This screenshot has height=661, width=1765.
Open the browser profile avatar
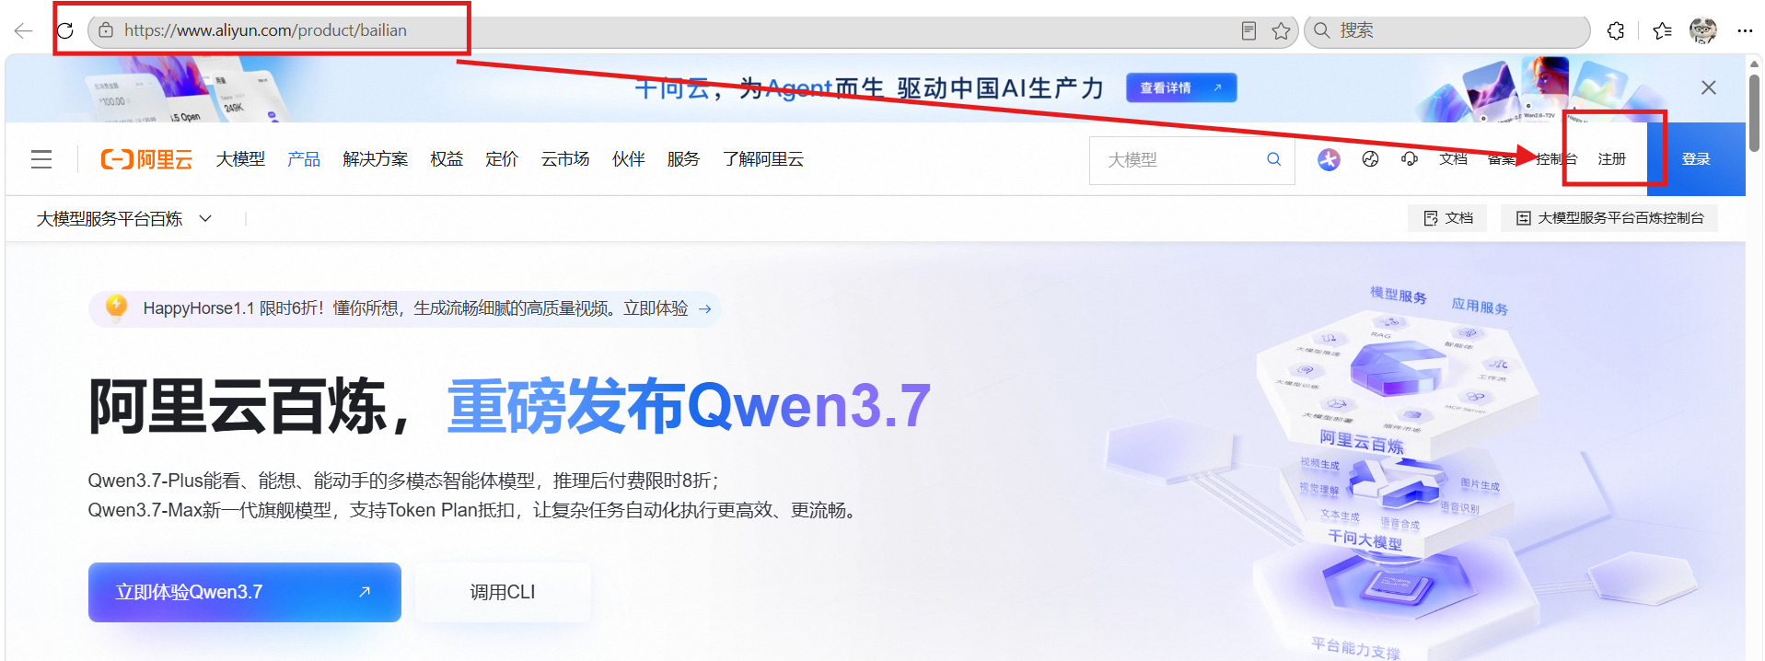(1703, 30)
